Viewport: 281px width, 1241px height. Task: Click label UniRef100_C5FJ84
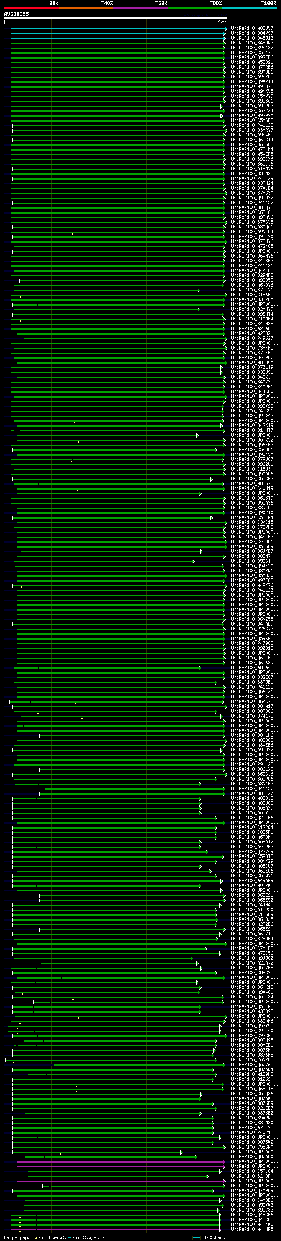pos(252,1171)
